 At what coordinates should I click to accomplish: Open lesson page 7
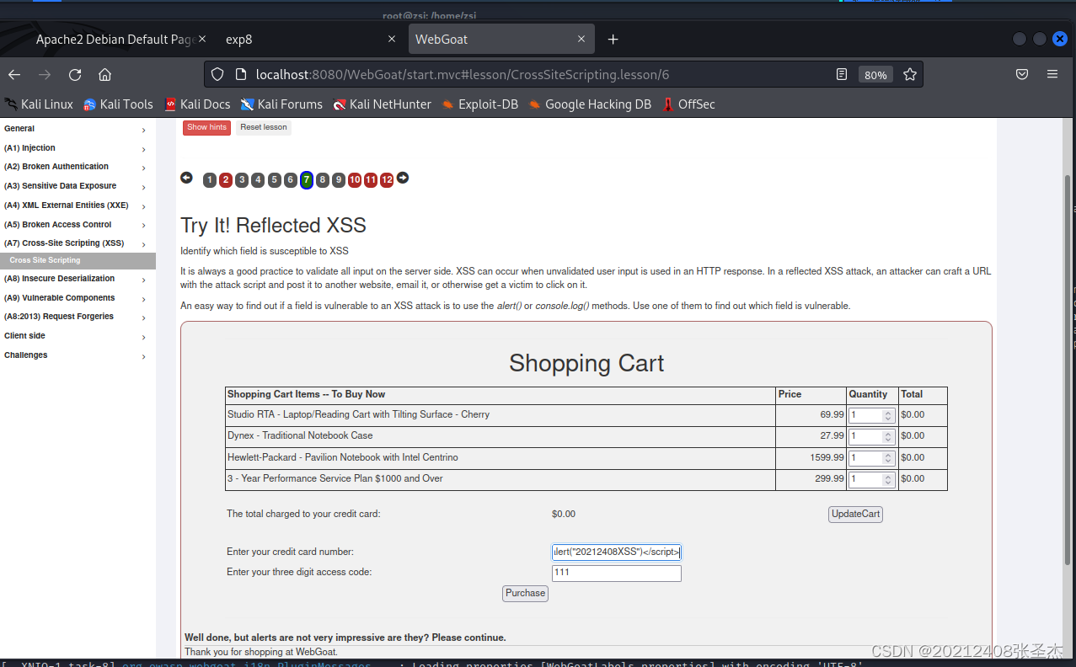click(x=307, y=179)
